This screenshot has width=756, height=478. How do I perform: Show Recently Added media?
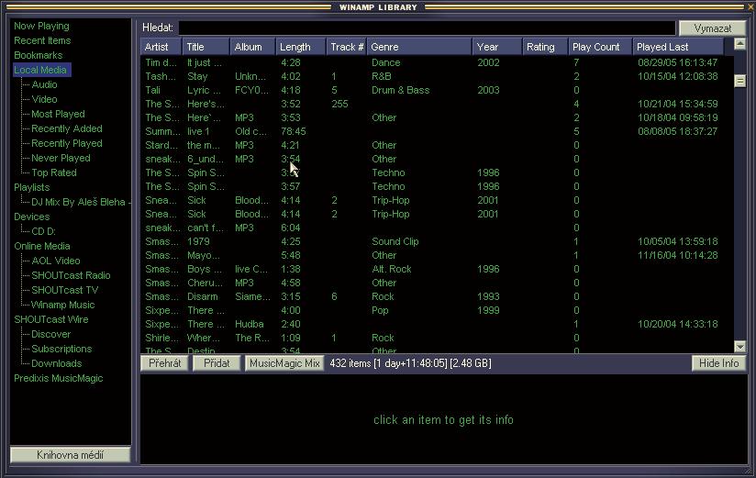pyautogui.click(x=67, y=128)
